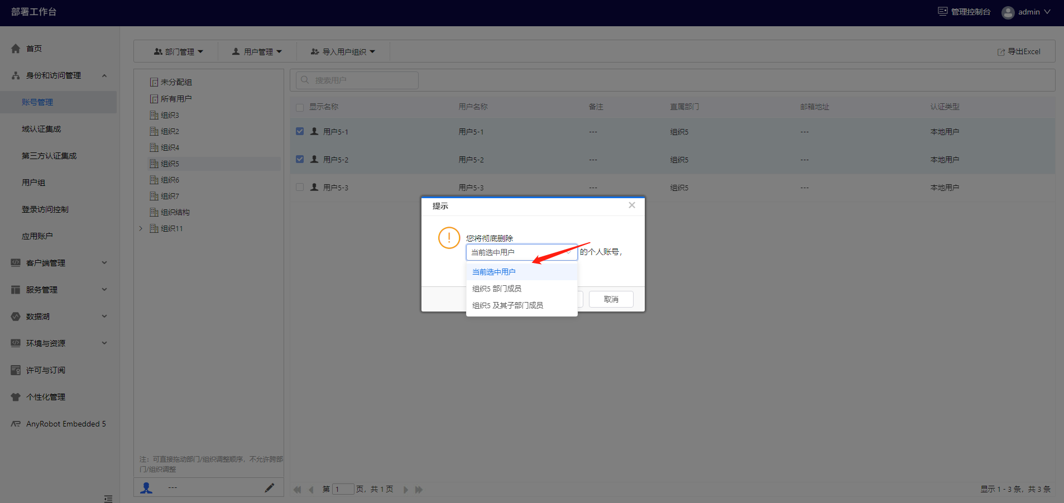Click the 服务管理 sidebar icon
Screen dimensions: 1064x503
click(16, 290)
